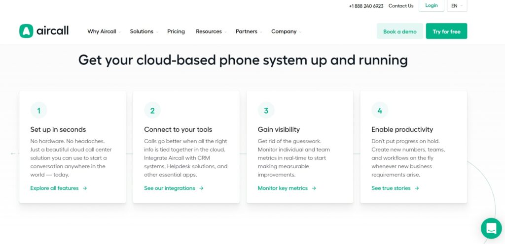Click the left carousel arrow
Viewport: 505px width, 245px height.
click(13, 154)
